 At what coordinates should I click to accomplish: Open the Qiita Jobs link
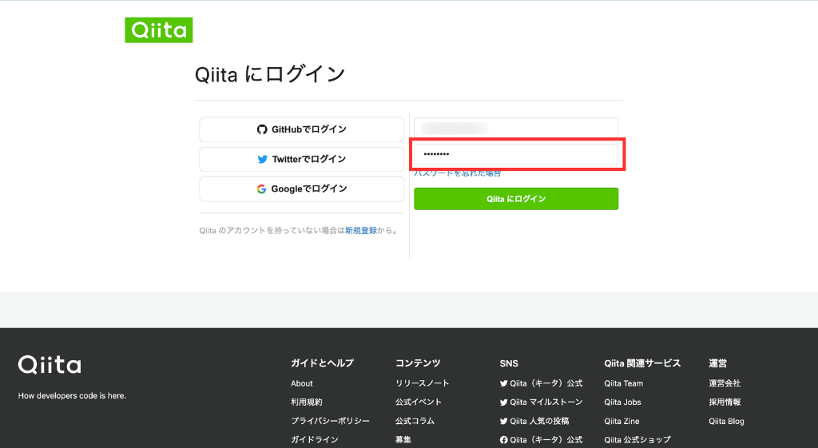tap(622, 402)
